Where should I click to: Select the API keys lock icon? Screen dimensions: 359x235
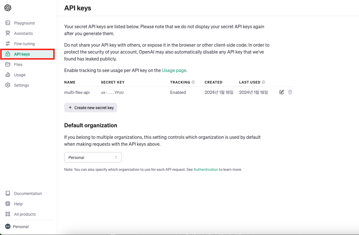[8, 54]
